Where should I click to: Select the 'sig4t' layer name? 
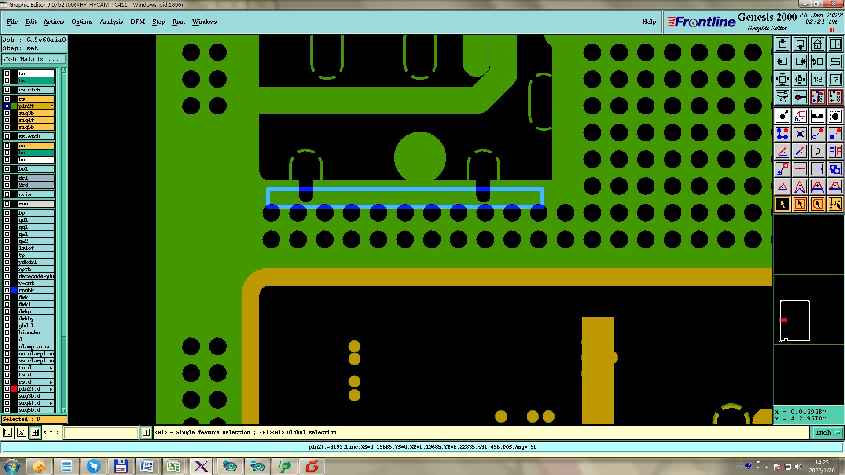(36, 120)
